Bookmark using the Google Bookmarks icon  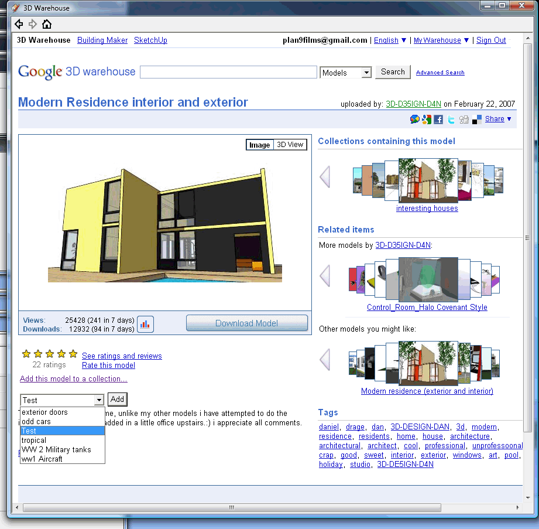click(x=427, y=119)
